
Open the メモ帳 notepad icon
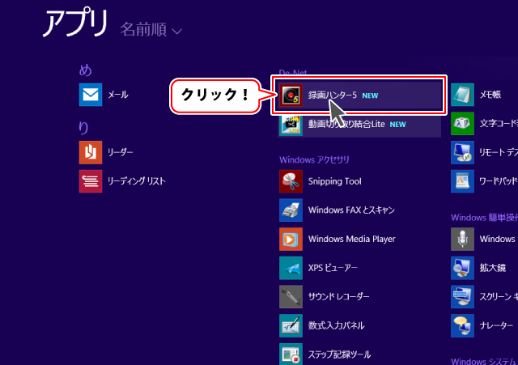(x=462, y=95)
